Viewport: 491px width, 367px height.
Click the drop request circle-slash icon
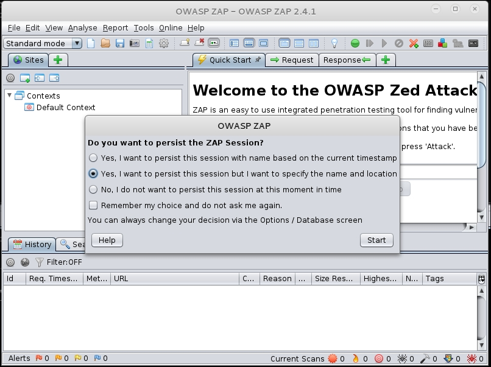tap(398, 43)
